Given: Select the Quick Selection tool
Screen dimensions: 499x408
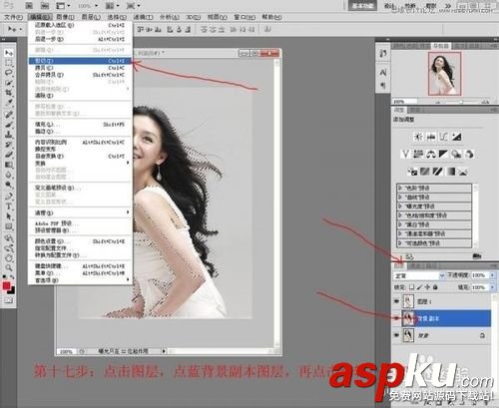Looking at the screenshot, I should click(x=8, y=83).
